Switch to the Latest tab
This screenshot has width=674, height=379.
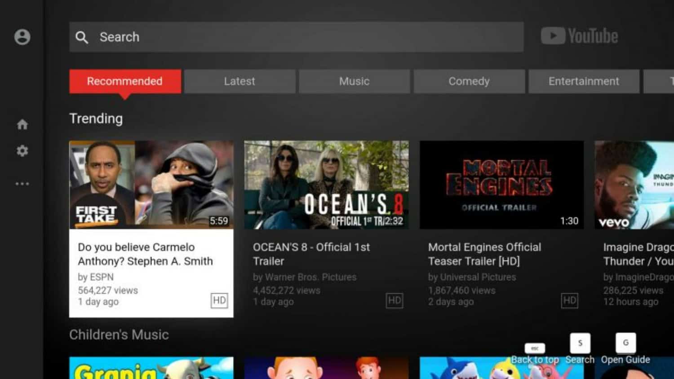[239, 81]
